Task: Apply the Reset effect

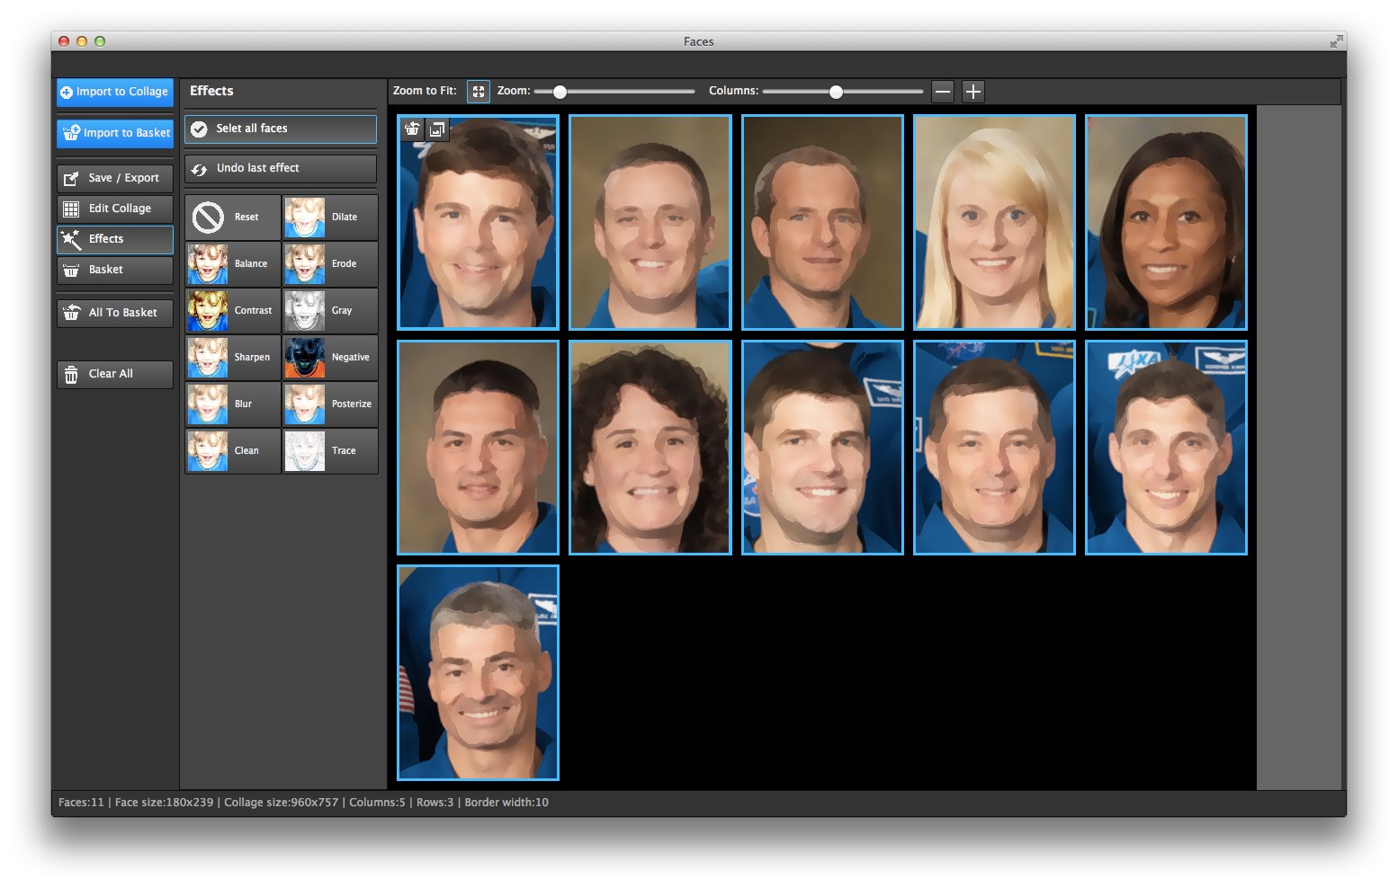Action: (x=233, y=218)
